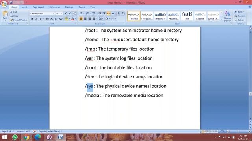Toggle superscript formatting

56,19
